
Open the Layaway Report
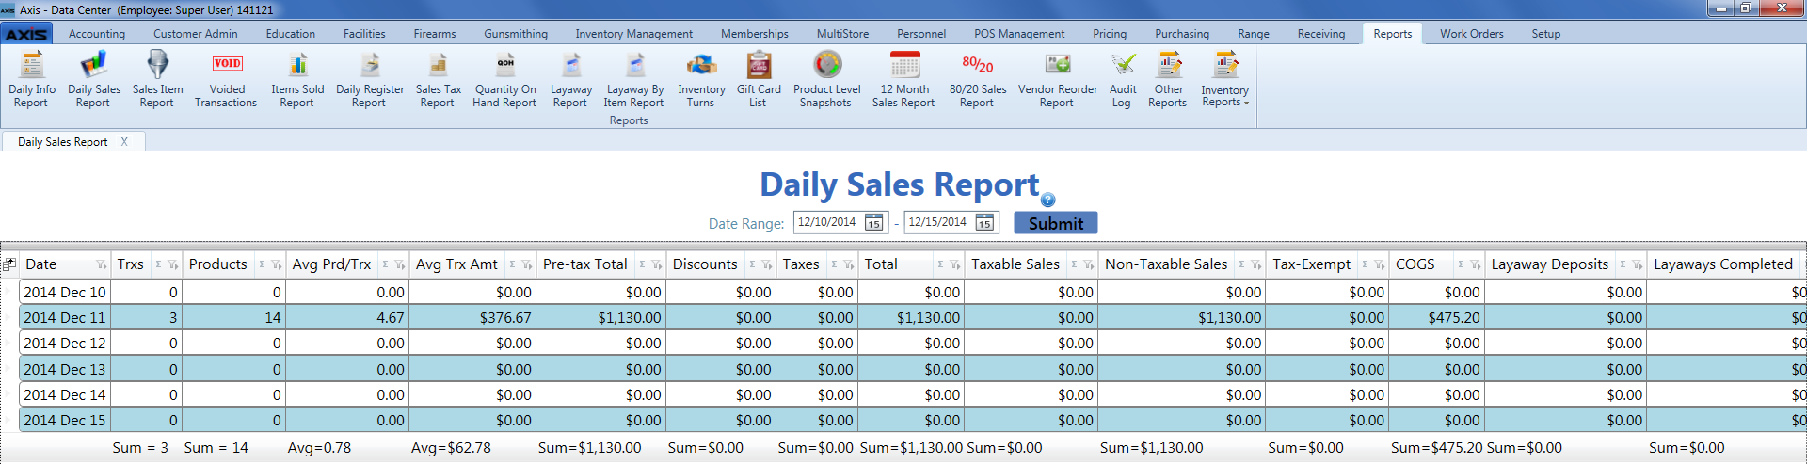tap(571, 80)
